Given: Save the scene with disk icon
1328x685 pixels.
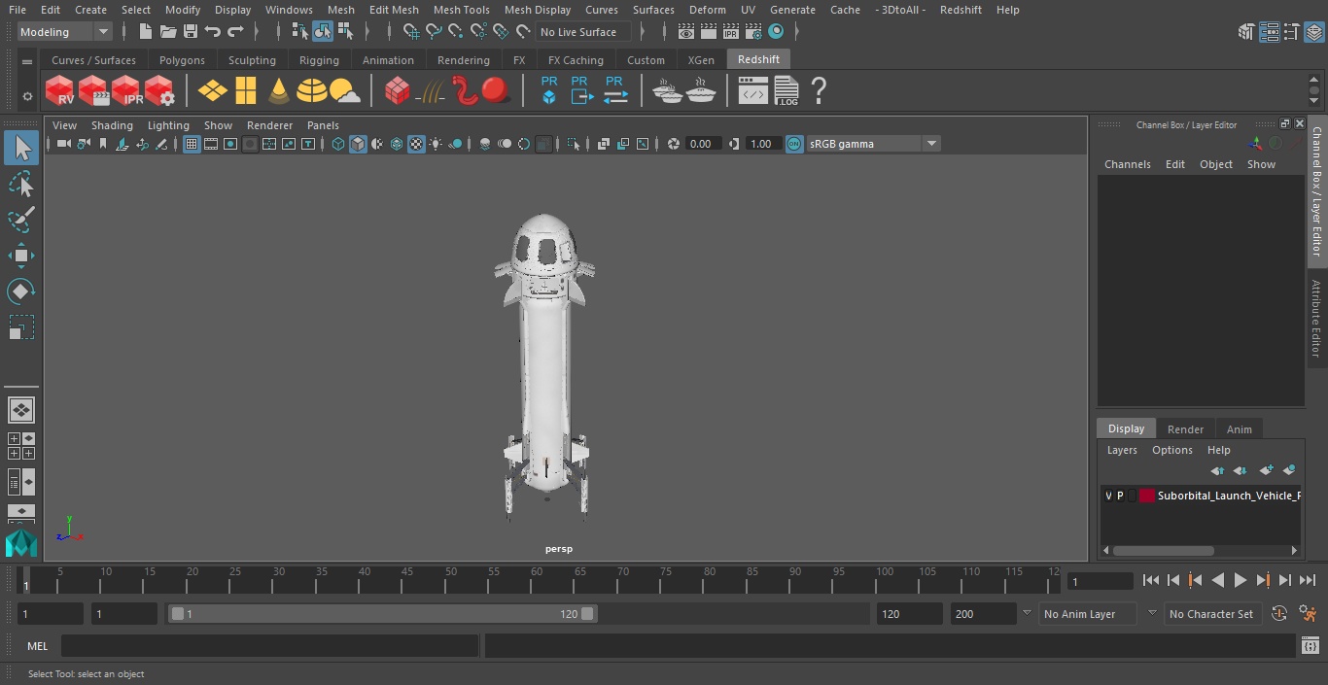Looking at the screenshot, I should [191, 32].
